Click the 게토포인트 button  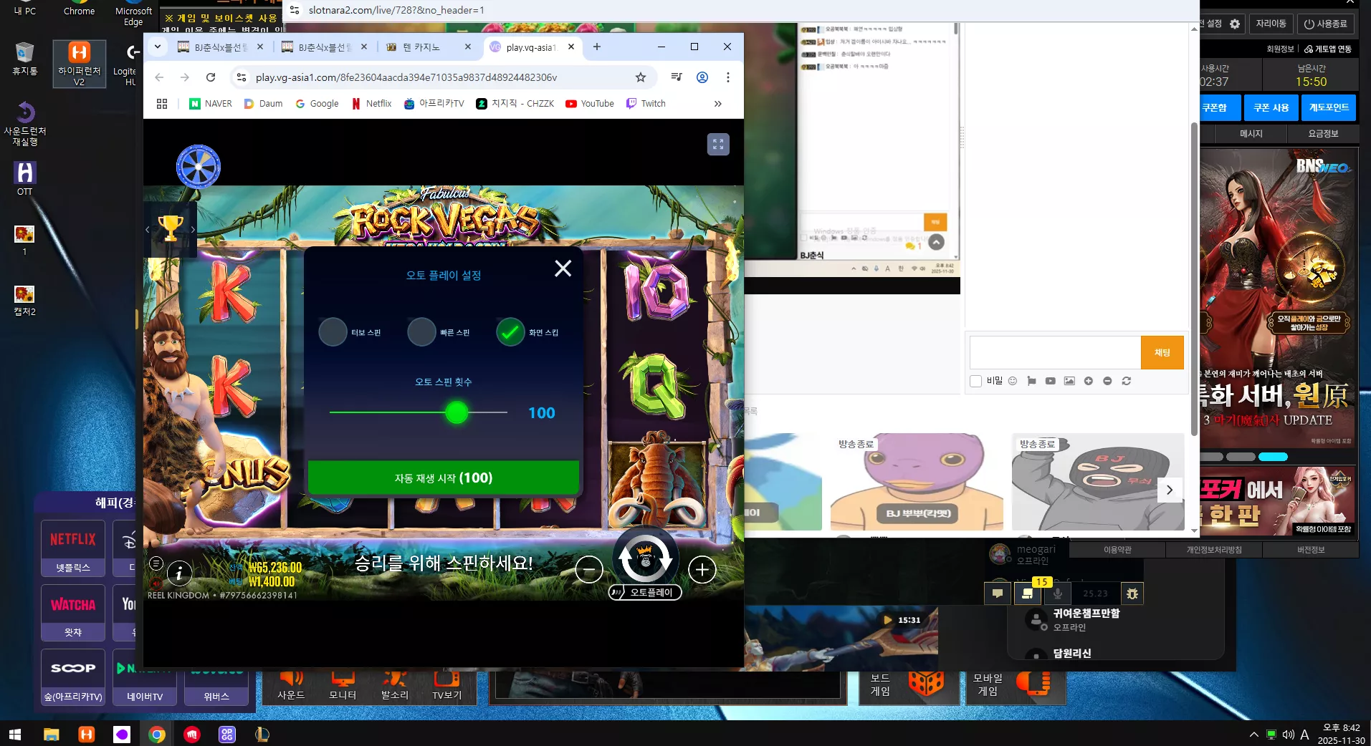point(1329,107)
